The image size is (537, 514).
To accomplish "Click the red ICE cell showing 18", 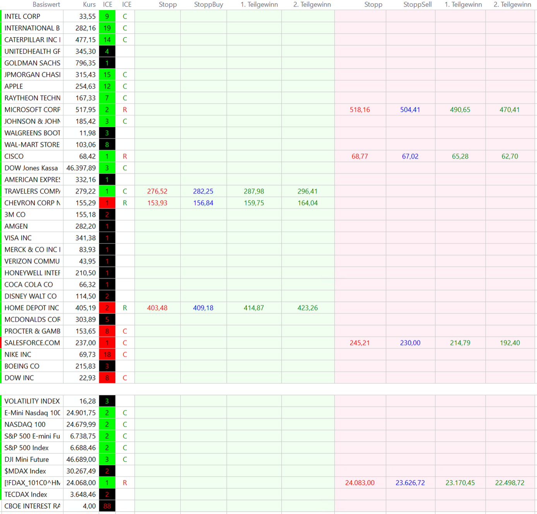I will point(107,355).
